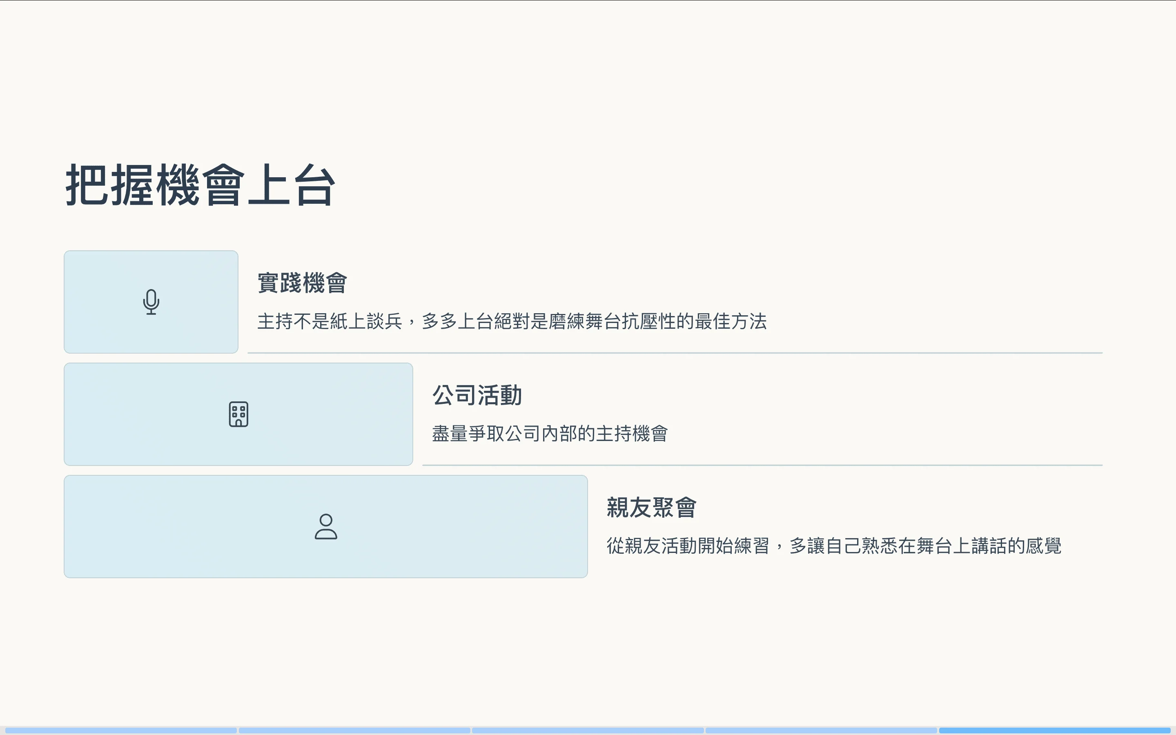Jump to the fourth progress bar segment
1176x735 pixels.
click(821, 730)
